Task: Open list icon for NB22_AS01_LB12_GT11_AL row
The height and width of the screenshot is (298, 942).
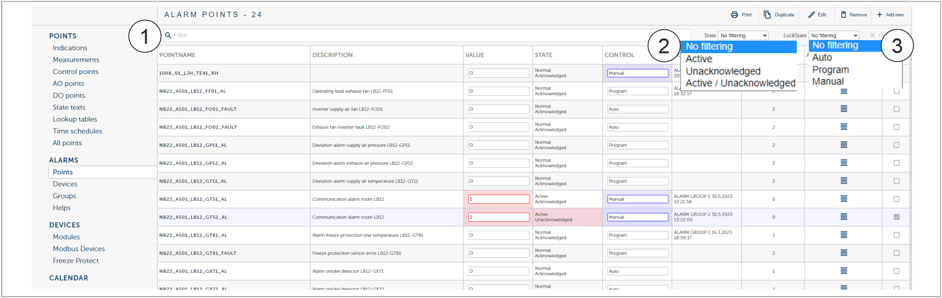Action: coord(844,181)
